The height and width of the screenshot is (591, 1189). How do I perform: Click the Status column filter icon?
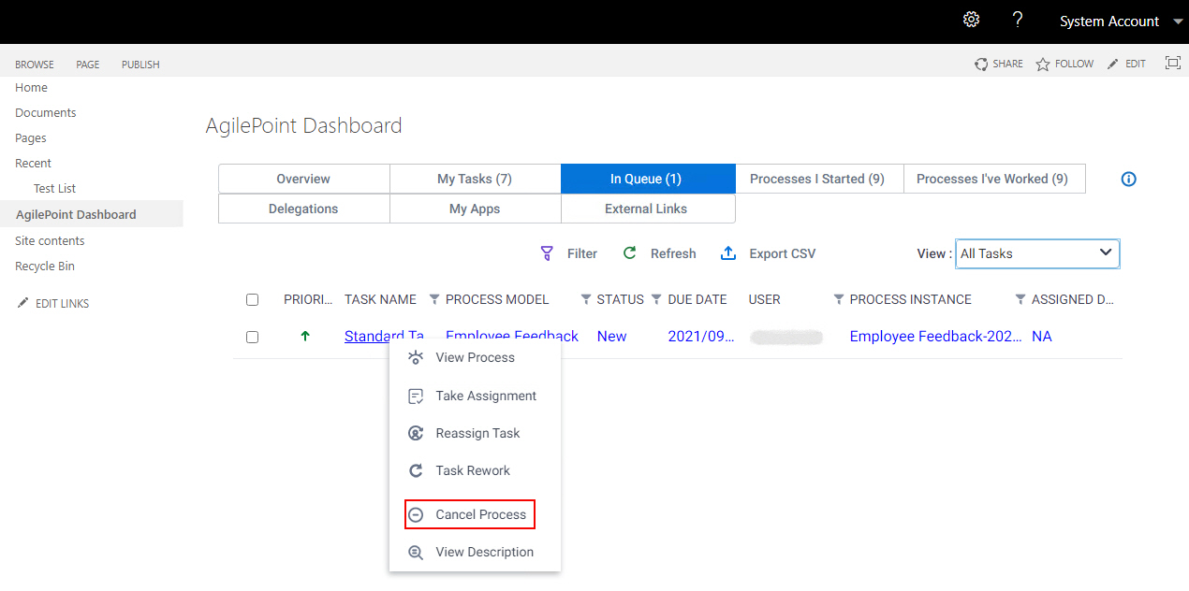(x=656, y=299)
